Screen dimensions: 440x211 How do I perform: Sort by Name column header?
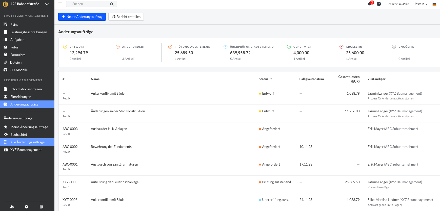point(95,79)
